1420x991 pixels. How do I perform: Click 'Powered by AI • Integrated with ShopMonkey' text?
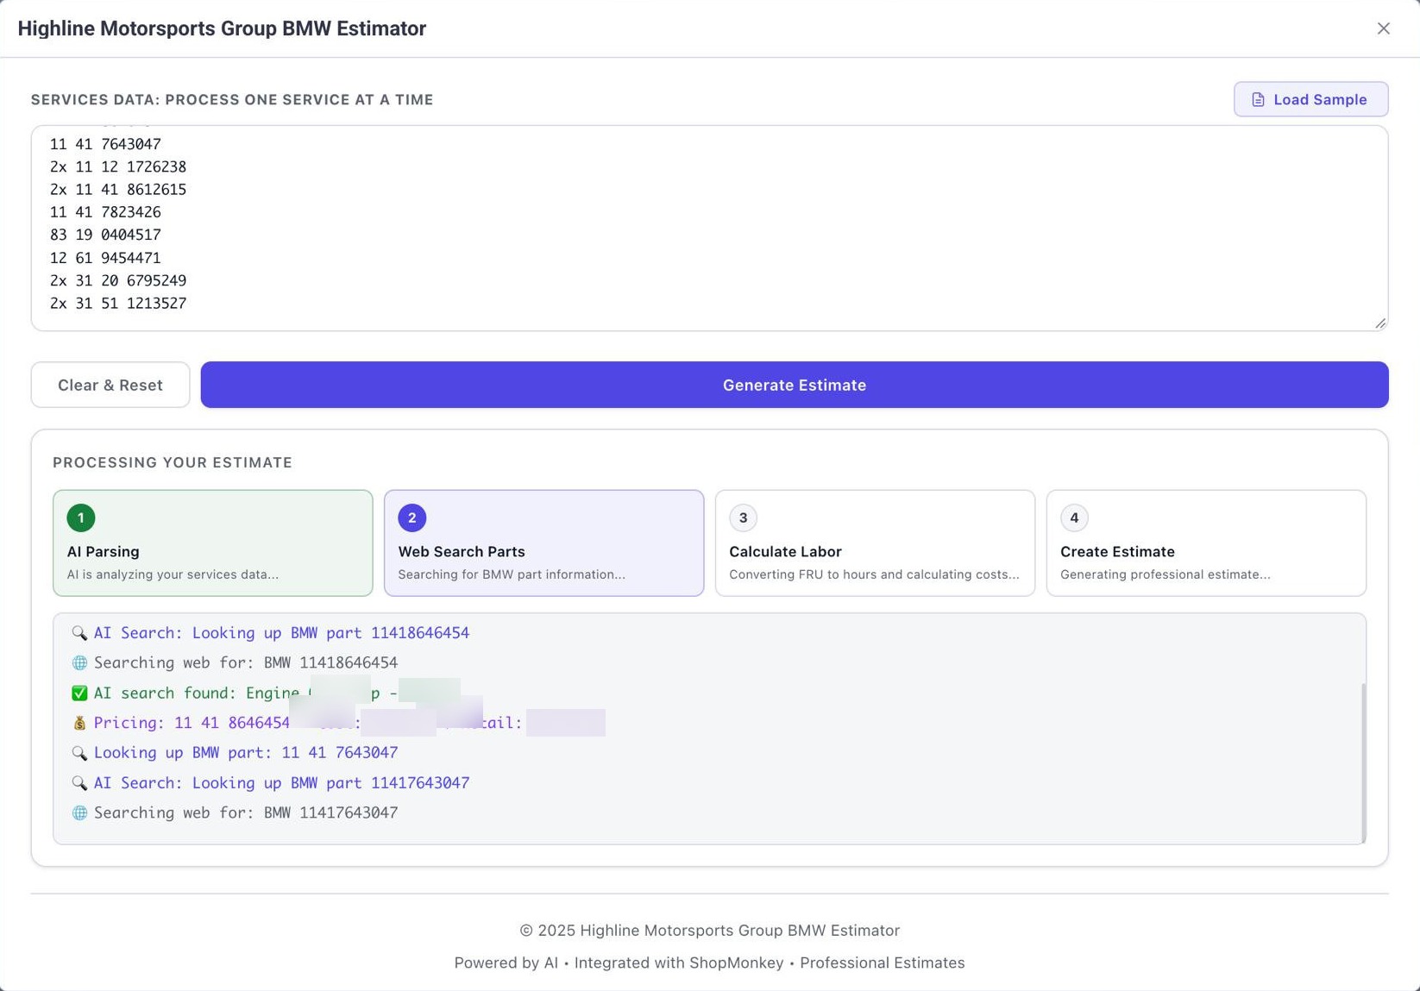click(619, 963)
